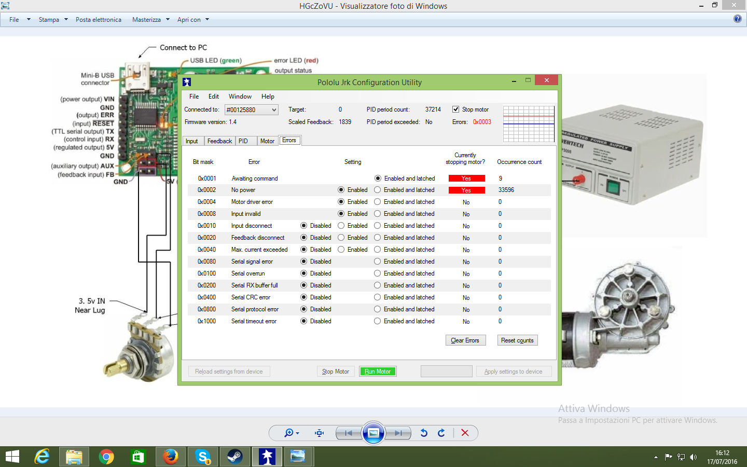Open network tray icon

tap(681, 457)
